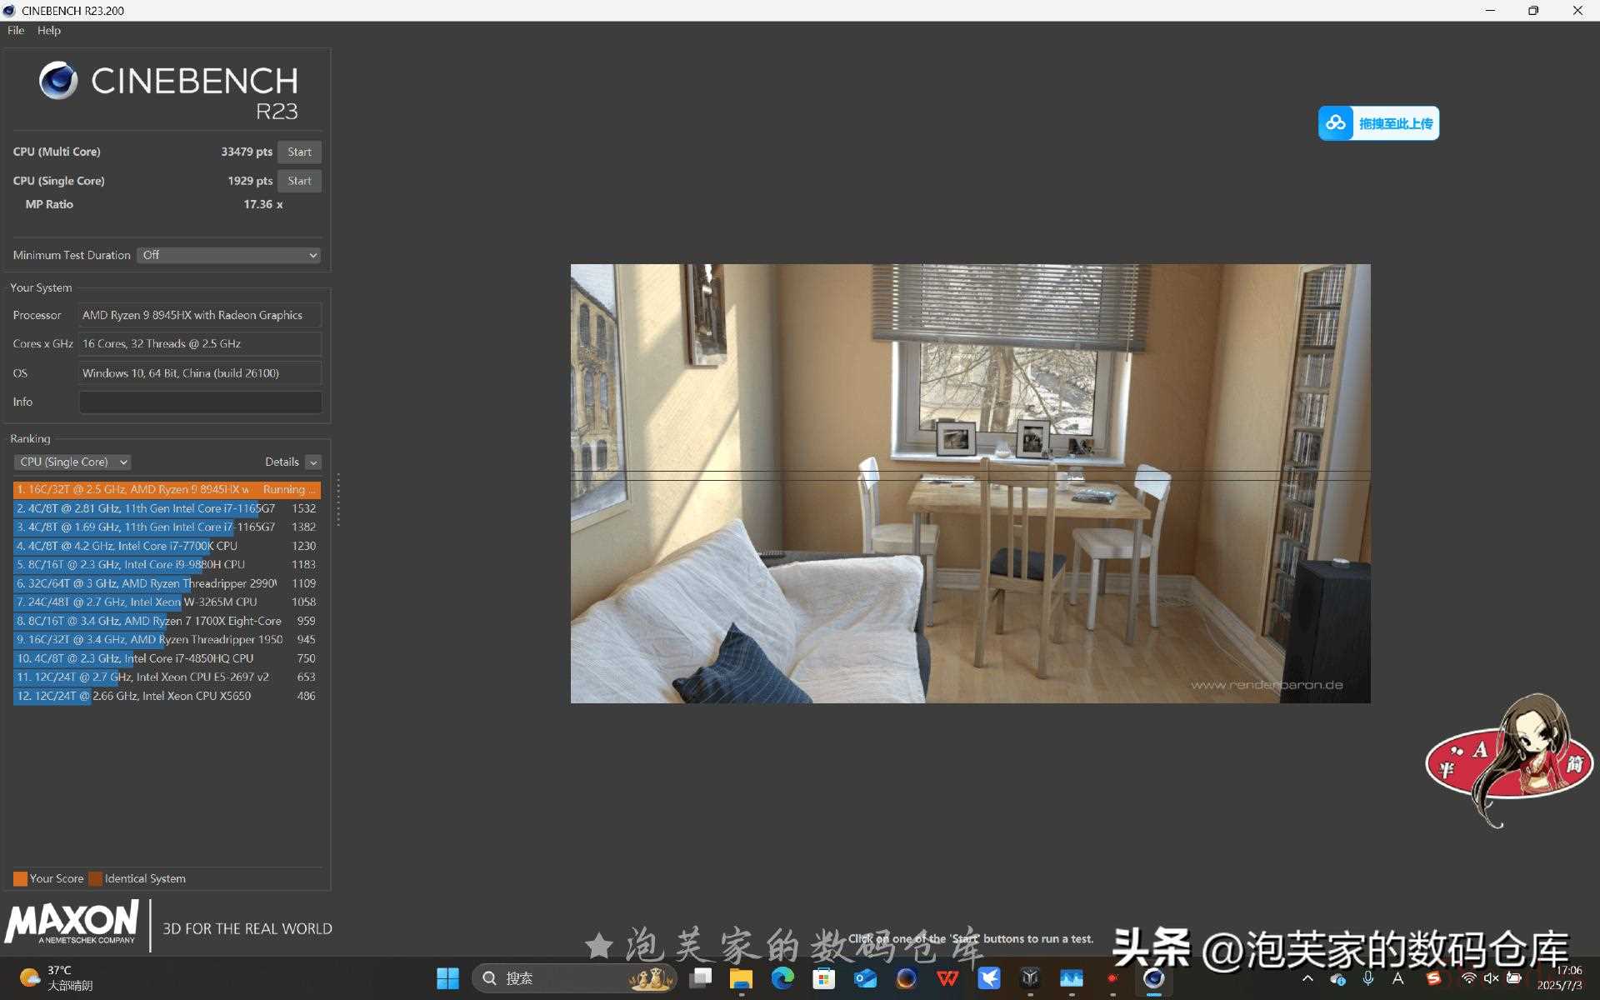Launch Microsoft Edge from the taskbar
The width and height of the screenshot is (1600, 1000).
[x=782, y=978]
